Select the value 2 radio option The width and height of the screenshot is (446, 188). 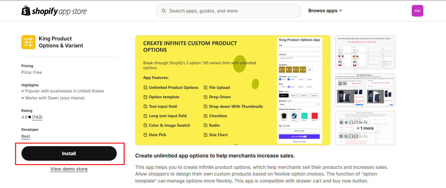288,87
